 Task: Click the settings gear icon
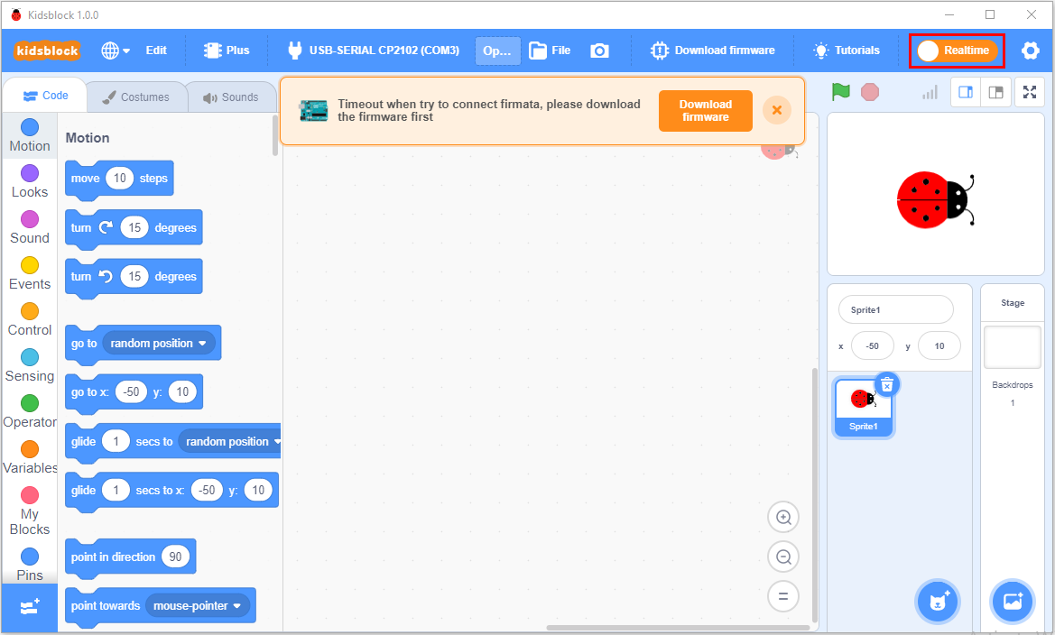(1030, 51)
